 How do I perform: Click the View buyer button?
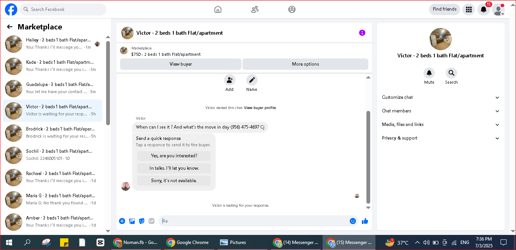tap(181, 64)
